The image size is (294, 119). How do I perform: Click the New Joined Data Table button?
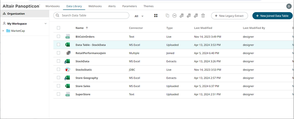pyautogui.click(x=273, y=16)
